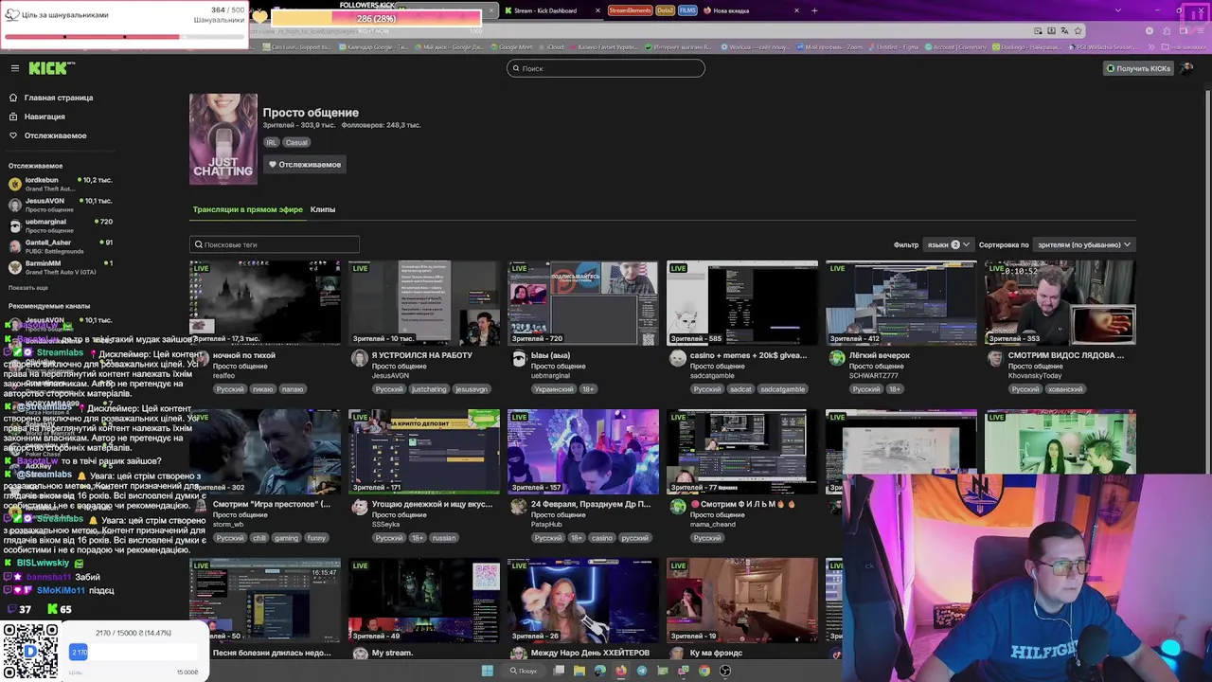Image resolution: width=1212 pixels, height=682 pixels.
Task: Open the hamburger sidebar menu
Action: click(15, 68)
